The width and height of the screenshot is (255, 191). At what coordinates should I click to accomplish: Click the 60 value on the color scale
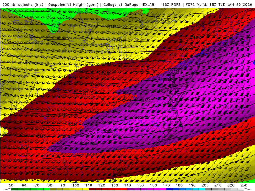(x=24, y=185)
